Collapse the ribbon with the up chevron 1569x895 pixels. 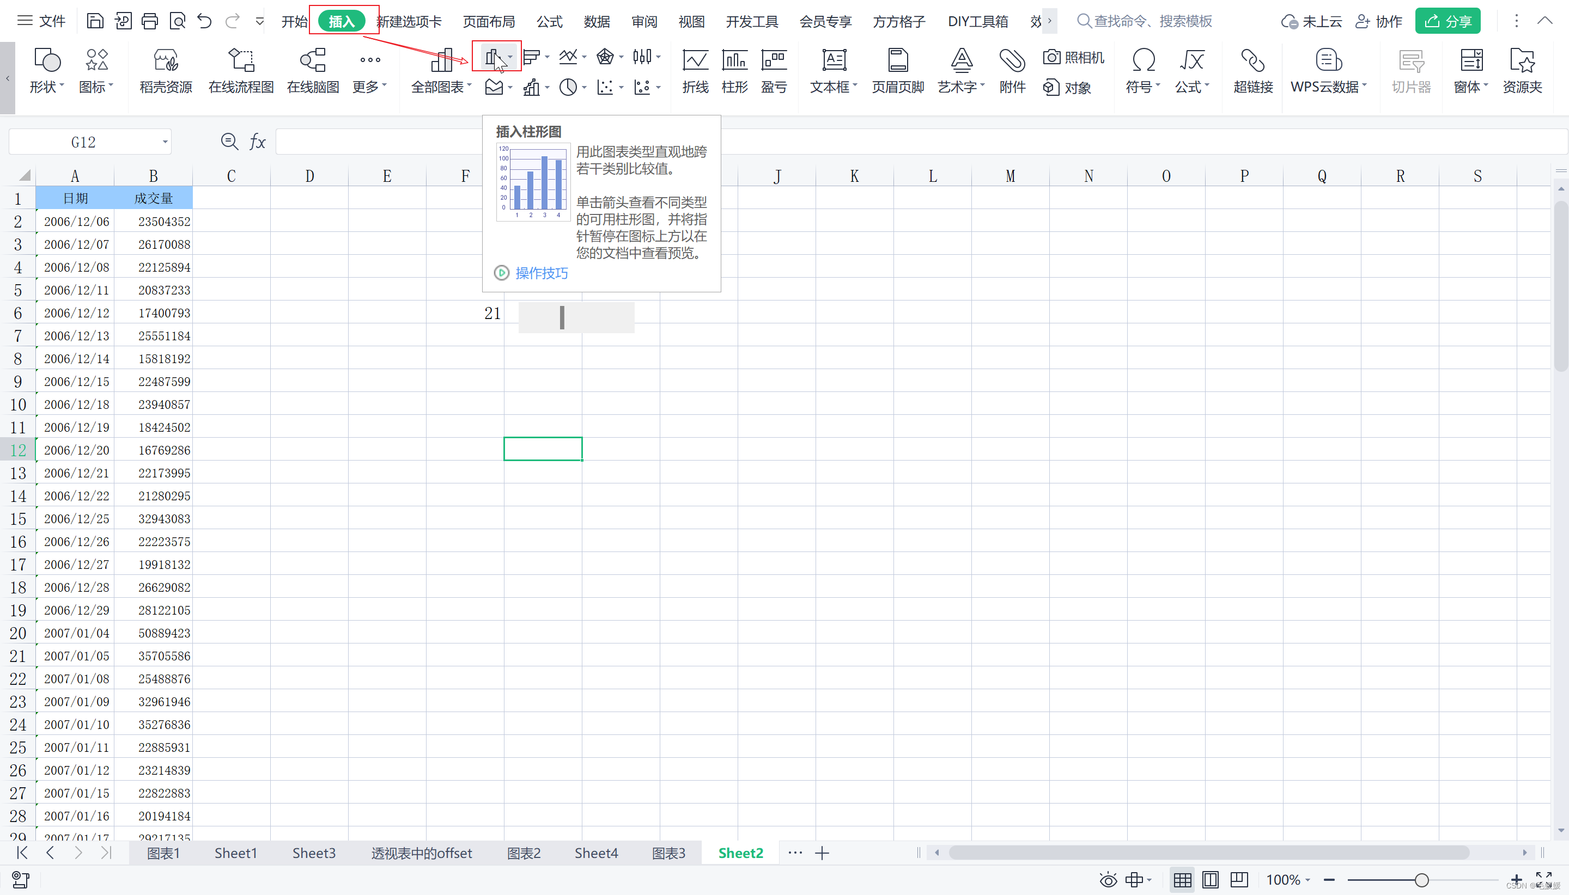click(x=1544, y=21)
